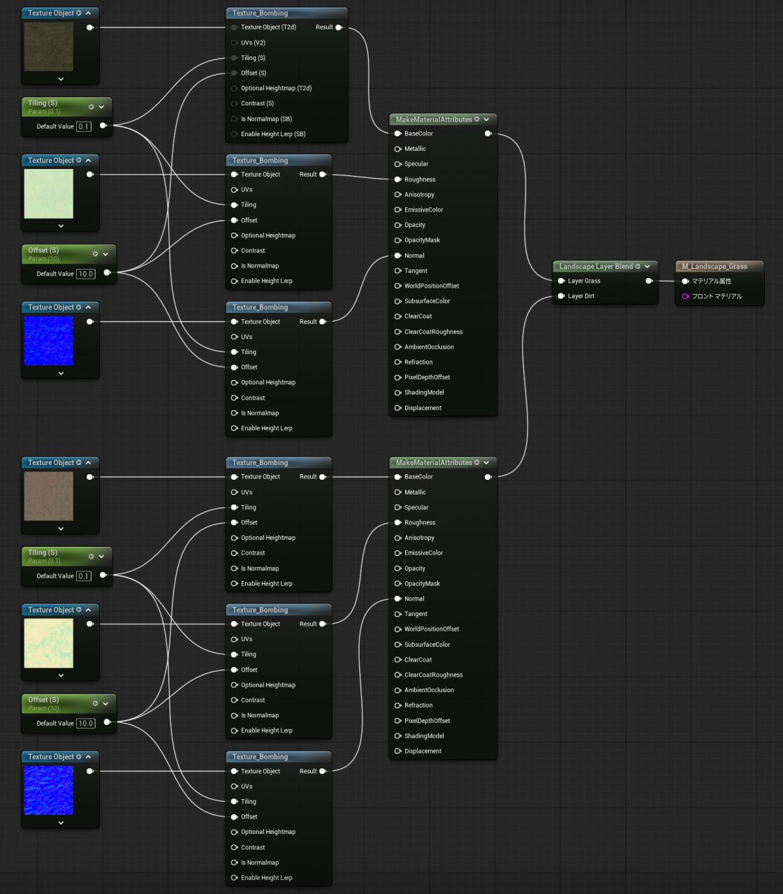Click the topmost Offset (S) Default Value 10.0 field
This screenshot has width=783, height=894.
pos(85,274)
